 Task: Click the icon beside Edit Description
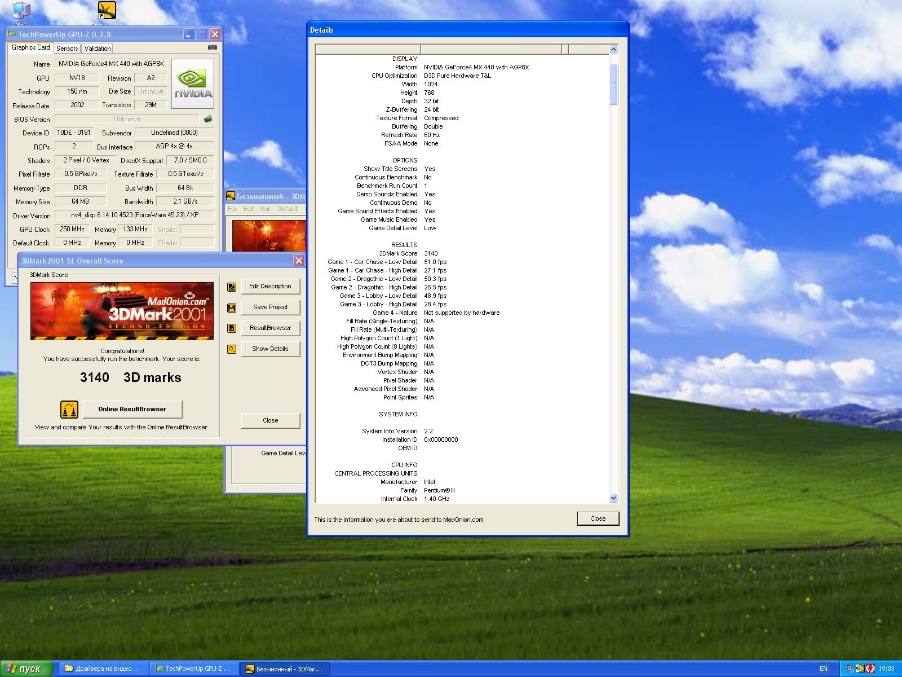[232, 287]
